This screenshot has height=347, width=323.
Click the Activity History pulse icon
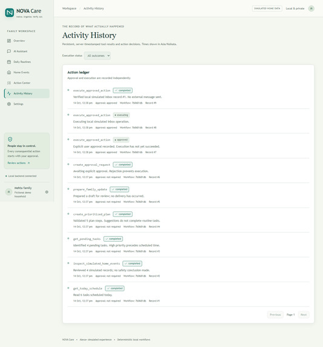(9, 93)
